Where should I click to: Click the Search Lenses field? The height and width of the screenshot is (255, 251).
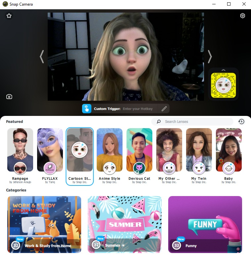[192, 122]
